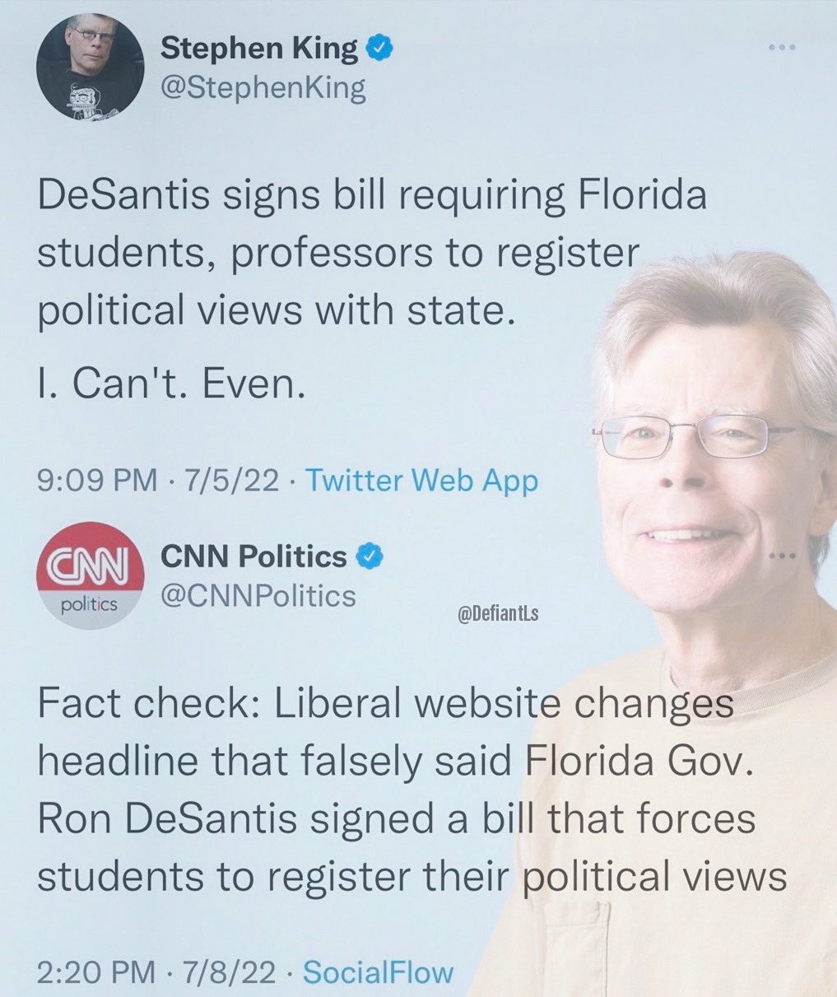Open the @CNNPolitics handle link
837x997 pixels.
point(258,596)
